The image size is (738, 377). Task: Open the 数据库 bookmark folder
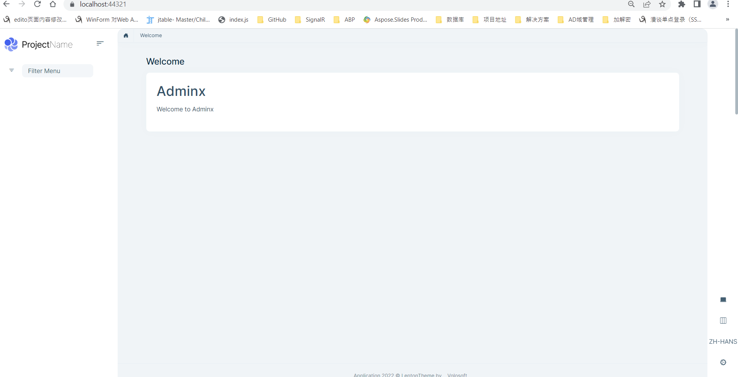(x=450, y=20)
